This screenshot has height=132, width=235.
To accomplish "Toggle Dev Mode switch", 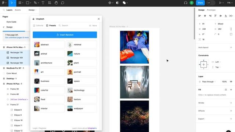I will pyautogui.click(x=210, y=3).
